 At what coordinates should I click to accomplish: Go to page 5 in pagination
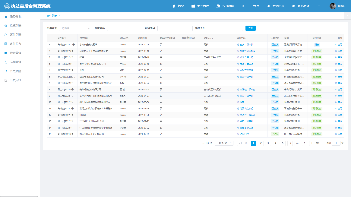point(283,143)
